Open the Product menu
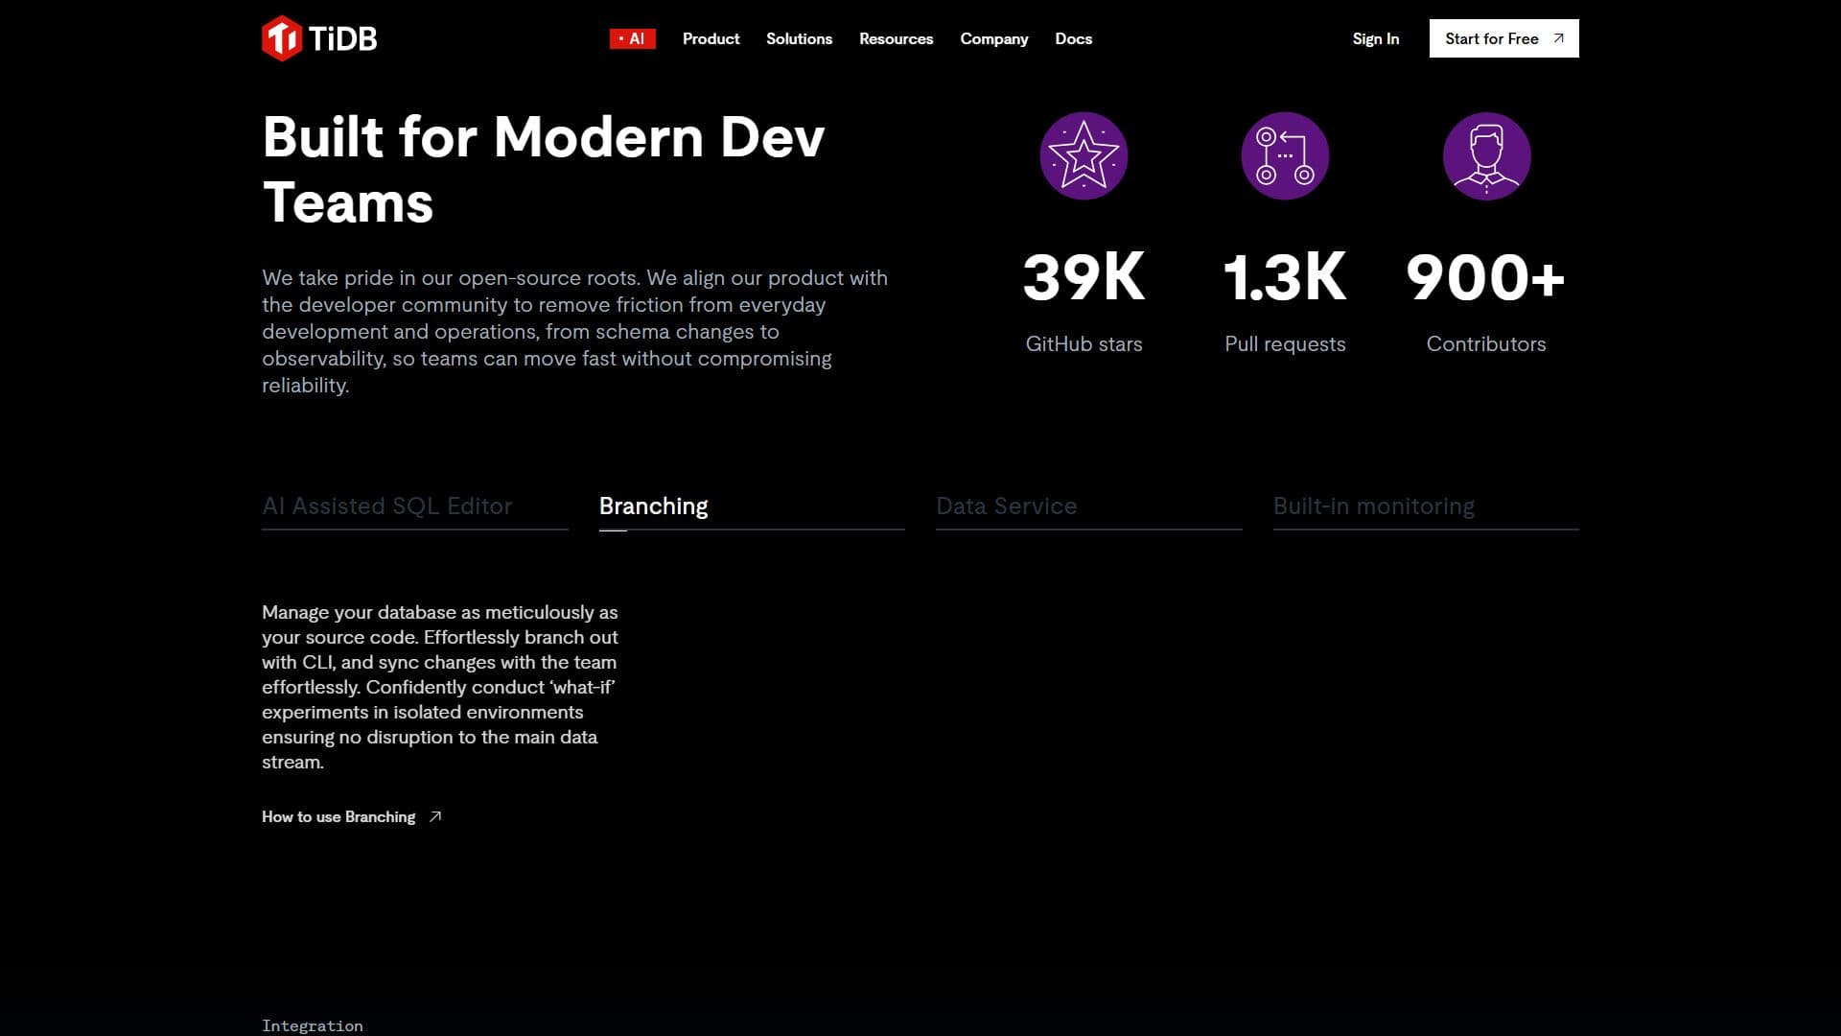Image resolution: width=1841 pixels, height=1036 pixels. (x=711, y=38)
